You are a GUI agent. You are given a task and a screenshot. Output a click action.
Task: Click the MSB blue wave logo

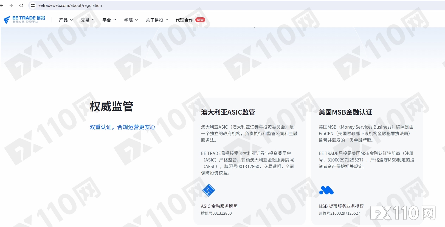pos(326,190)
